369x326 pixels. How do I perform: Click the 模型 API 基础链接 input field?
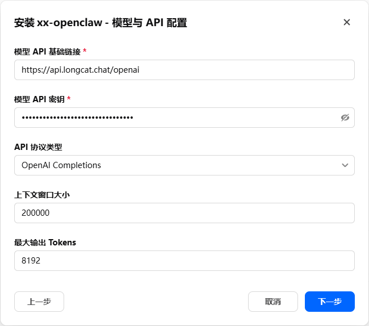point(184,70)
